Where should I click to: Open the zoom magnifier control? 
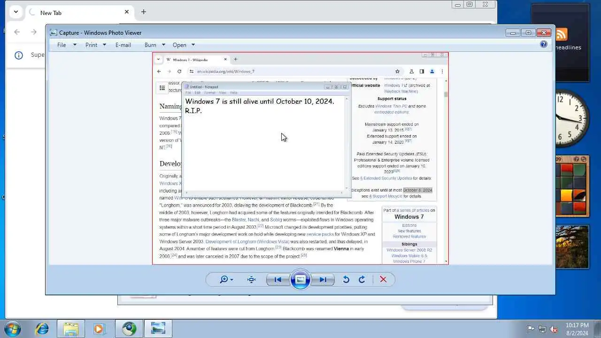point(226,279)
